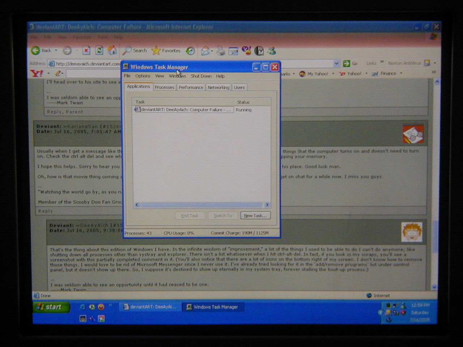Click the Forward arrow in Internet Explorer
This screenshot has height=347, width=463.
pyautogui.click(x=67, y=51)
